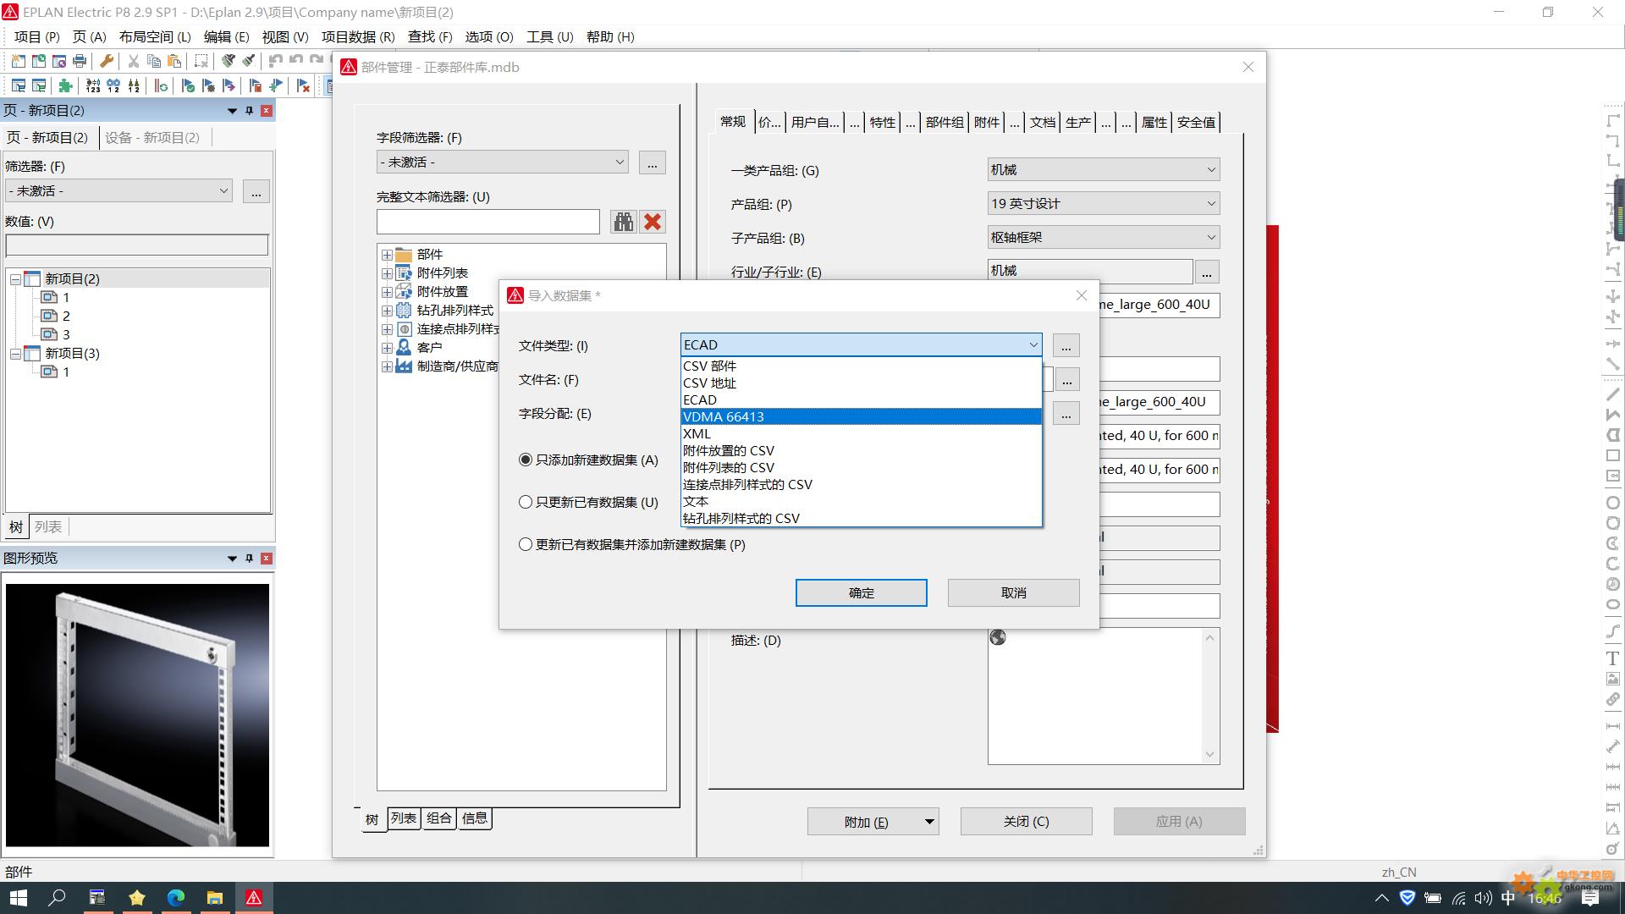The height and width of the screenshot is (914, 1625).
Task: Close the 图形预览 panel with the red X
Action: coord(267,559)
